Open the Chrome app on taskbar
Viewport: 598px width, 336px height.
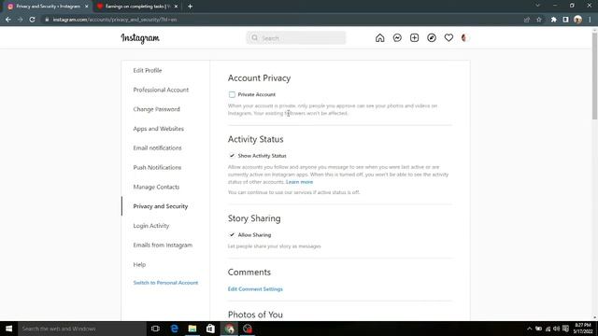(x=229, y=329)
